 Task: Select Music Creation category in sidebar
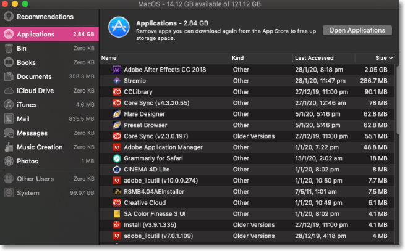point(49,147)
